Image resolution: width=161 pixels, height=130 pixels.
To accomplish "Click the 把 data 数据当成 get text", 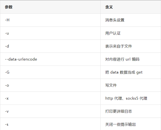I will click(x=124, y=72).
